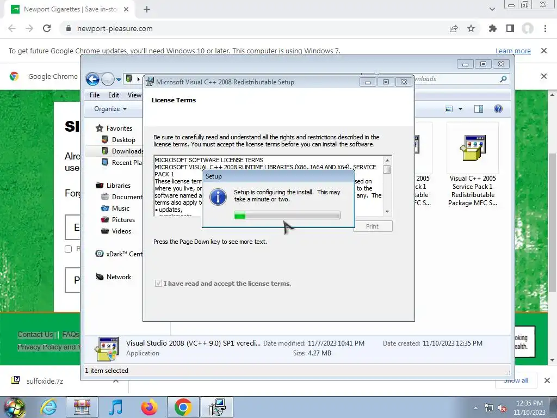Open Chrome profile avatar
Viewport: 557px width, 418px height.
(x=528, y=28)
